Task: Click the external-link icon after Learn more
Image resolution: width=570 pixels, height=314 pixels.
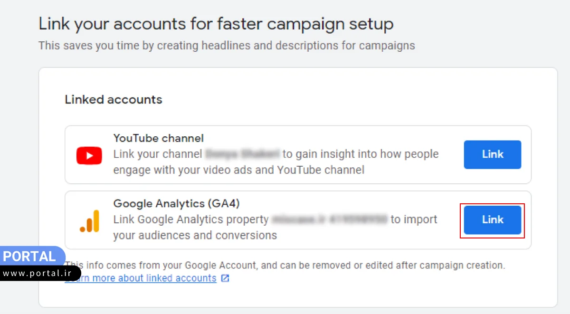Action: 225,278
